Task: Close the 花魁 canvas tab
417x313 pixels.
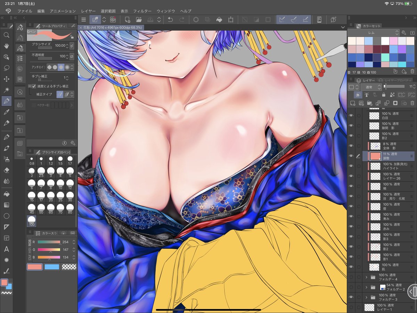Action: coord(81,27)
